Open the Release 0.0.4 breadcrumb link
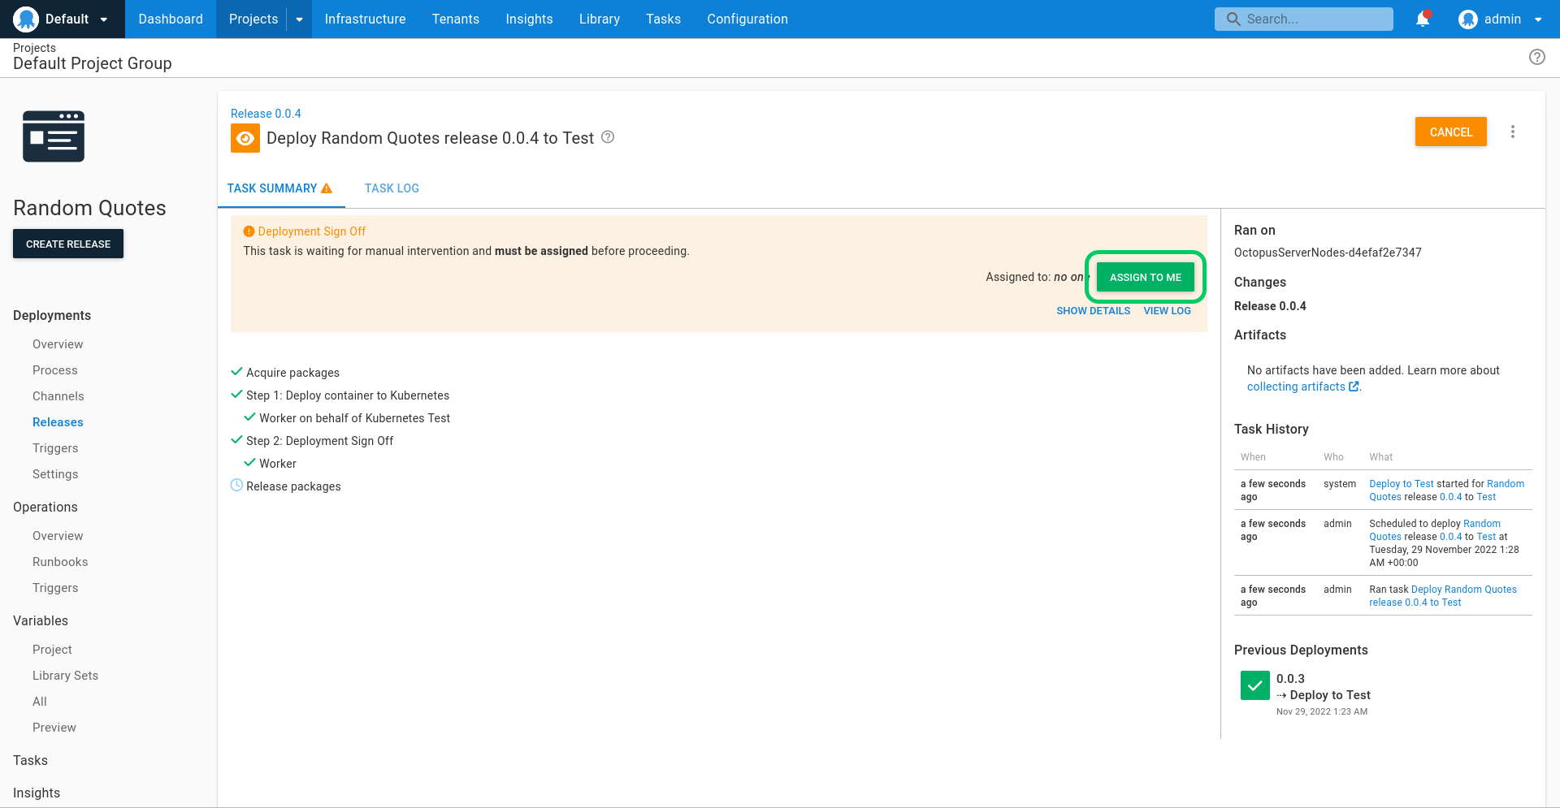The image size is (1560, 808). [x=266, y=114]
